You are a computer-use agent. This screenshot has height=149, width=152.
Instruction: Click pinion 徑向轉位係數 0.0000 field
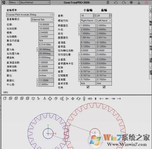pos(88,51)
